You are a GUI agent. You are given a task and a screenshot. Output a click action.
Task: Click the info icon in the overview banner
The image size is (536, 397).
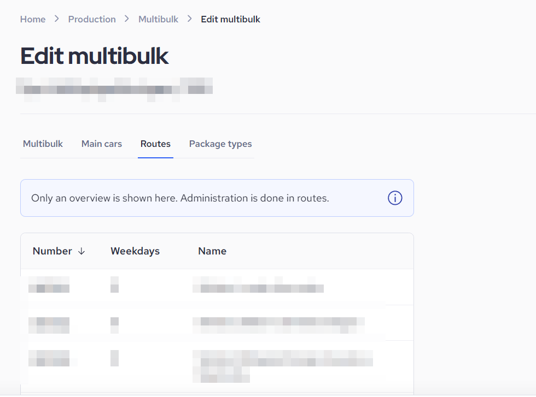pyautogui.click(x=395, y=198)
